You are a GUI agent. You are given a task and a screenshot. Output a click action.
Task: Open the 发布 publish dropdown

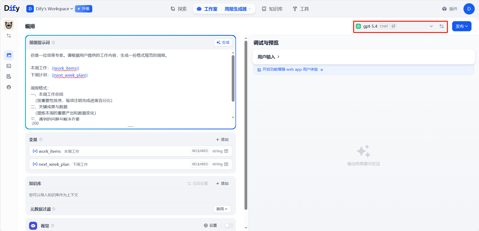point(461,26)
